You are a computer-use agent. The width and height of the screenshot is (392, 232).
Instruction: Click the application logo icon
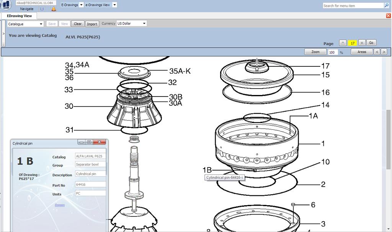coord(5,5)
